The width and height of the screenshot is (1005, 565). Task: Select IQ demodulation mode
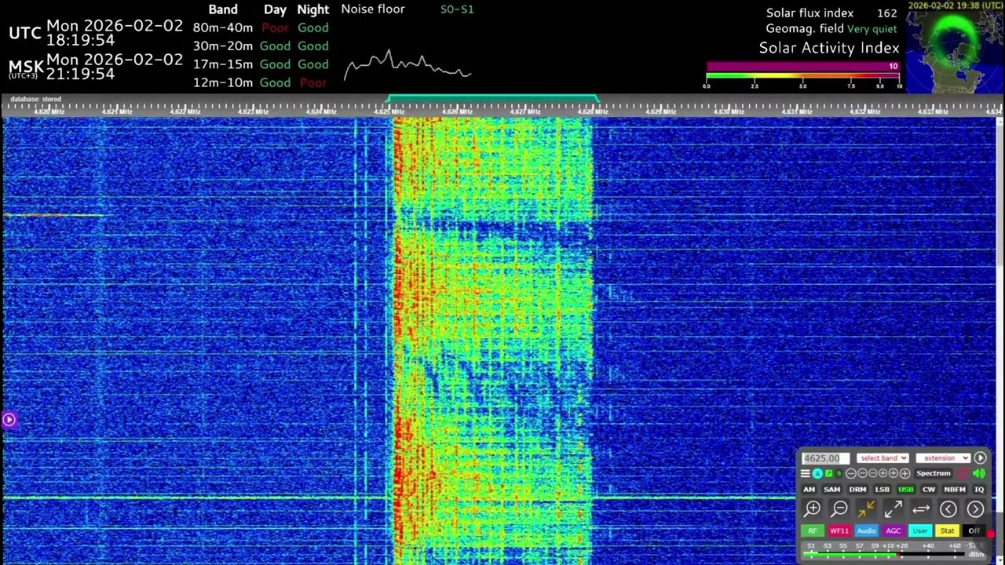pos(979,490)
